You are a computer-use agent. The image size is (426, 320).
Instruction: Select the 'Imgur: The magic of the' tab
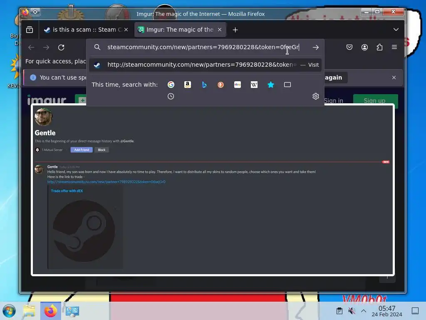[180, 30]
